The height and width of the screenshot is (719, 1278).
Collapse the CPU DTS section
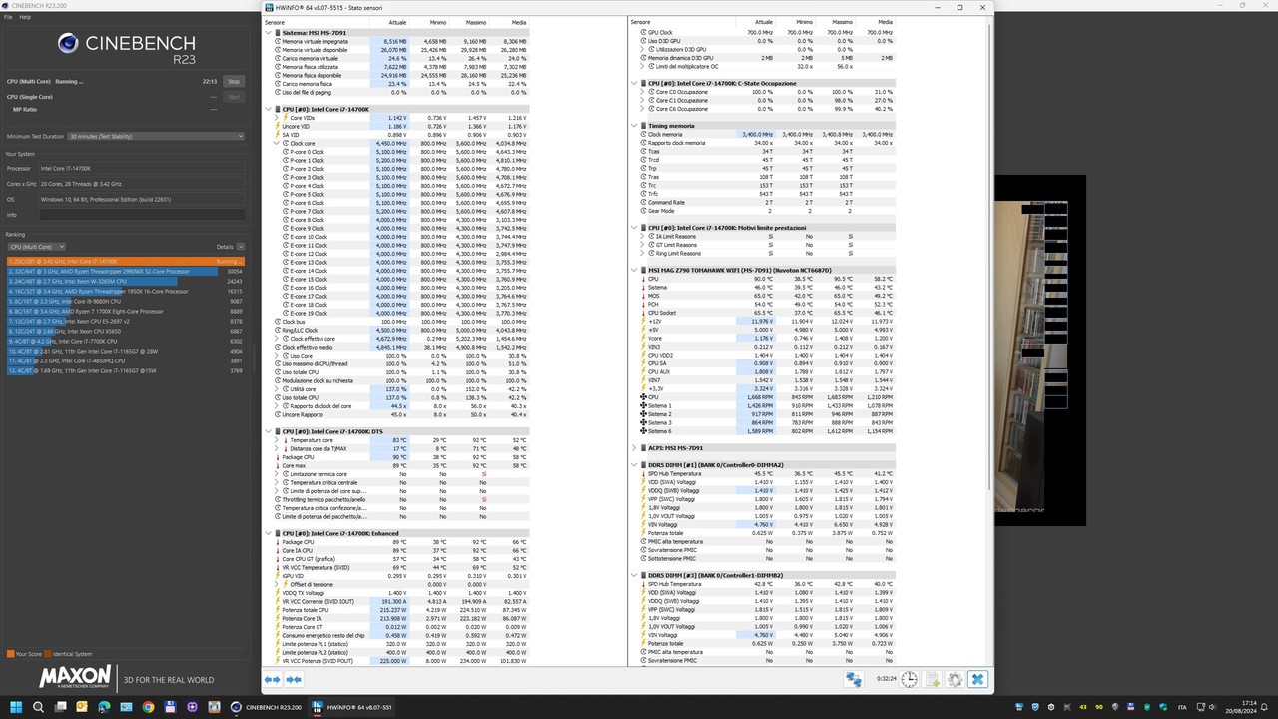pyautogui.click(x=269, y=431)
